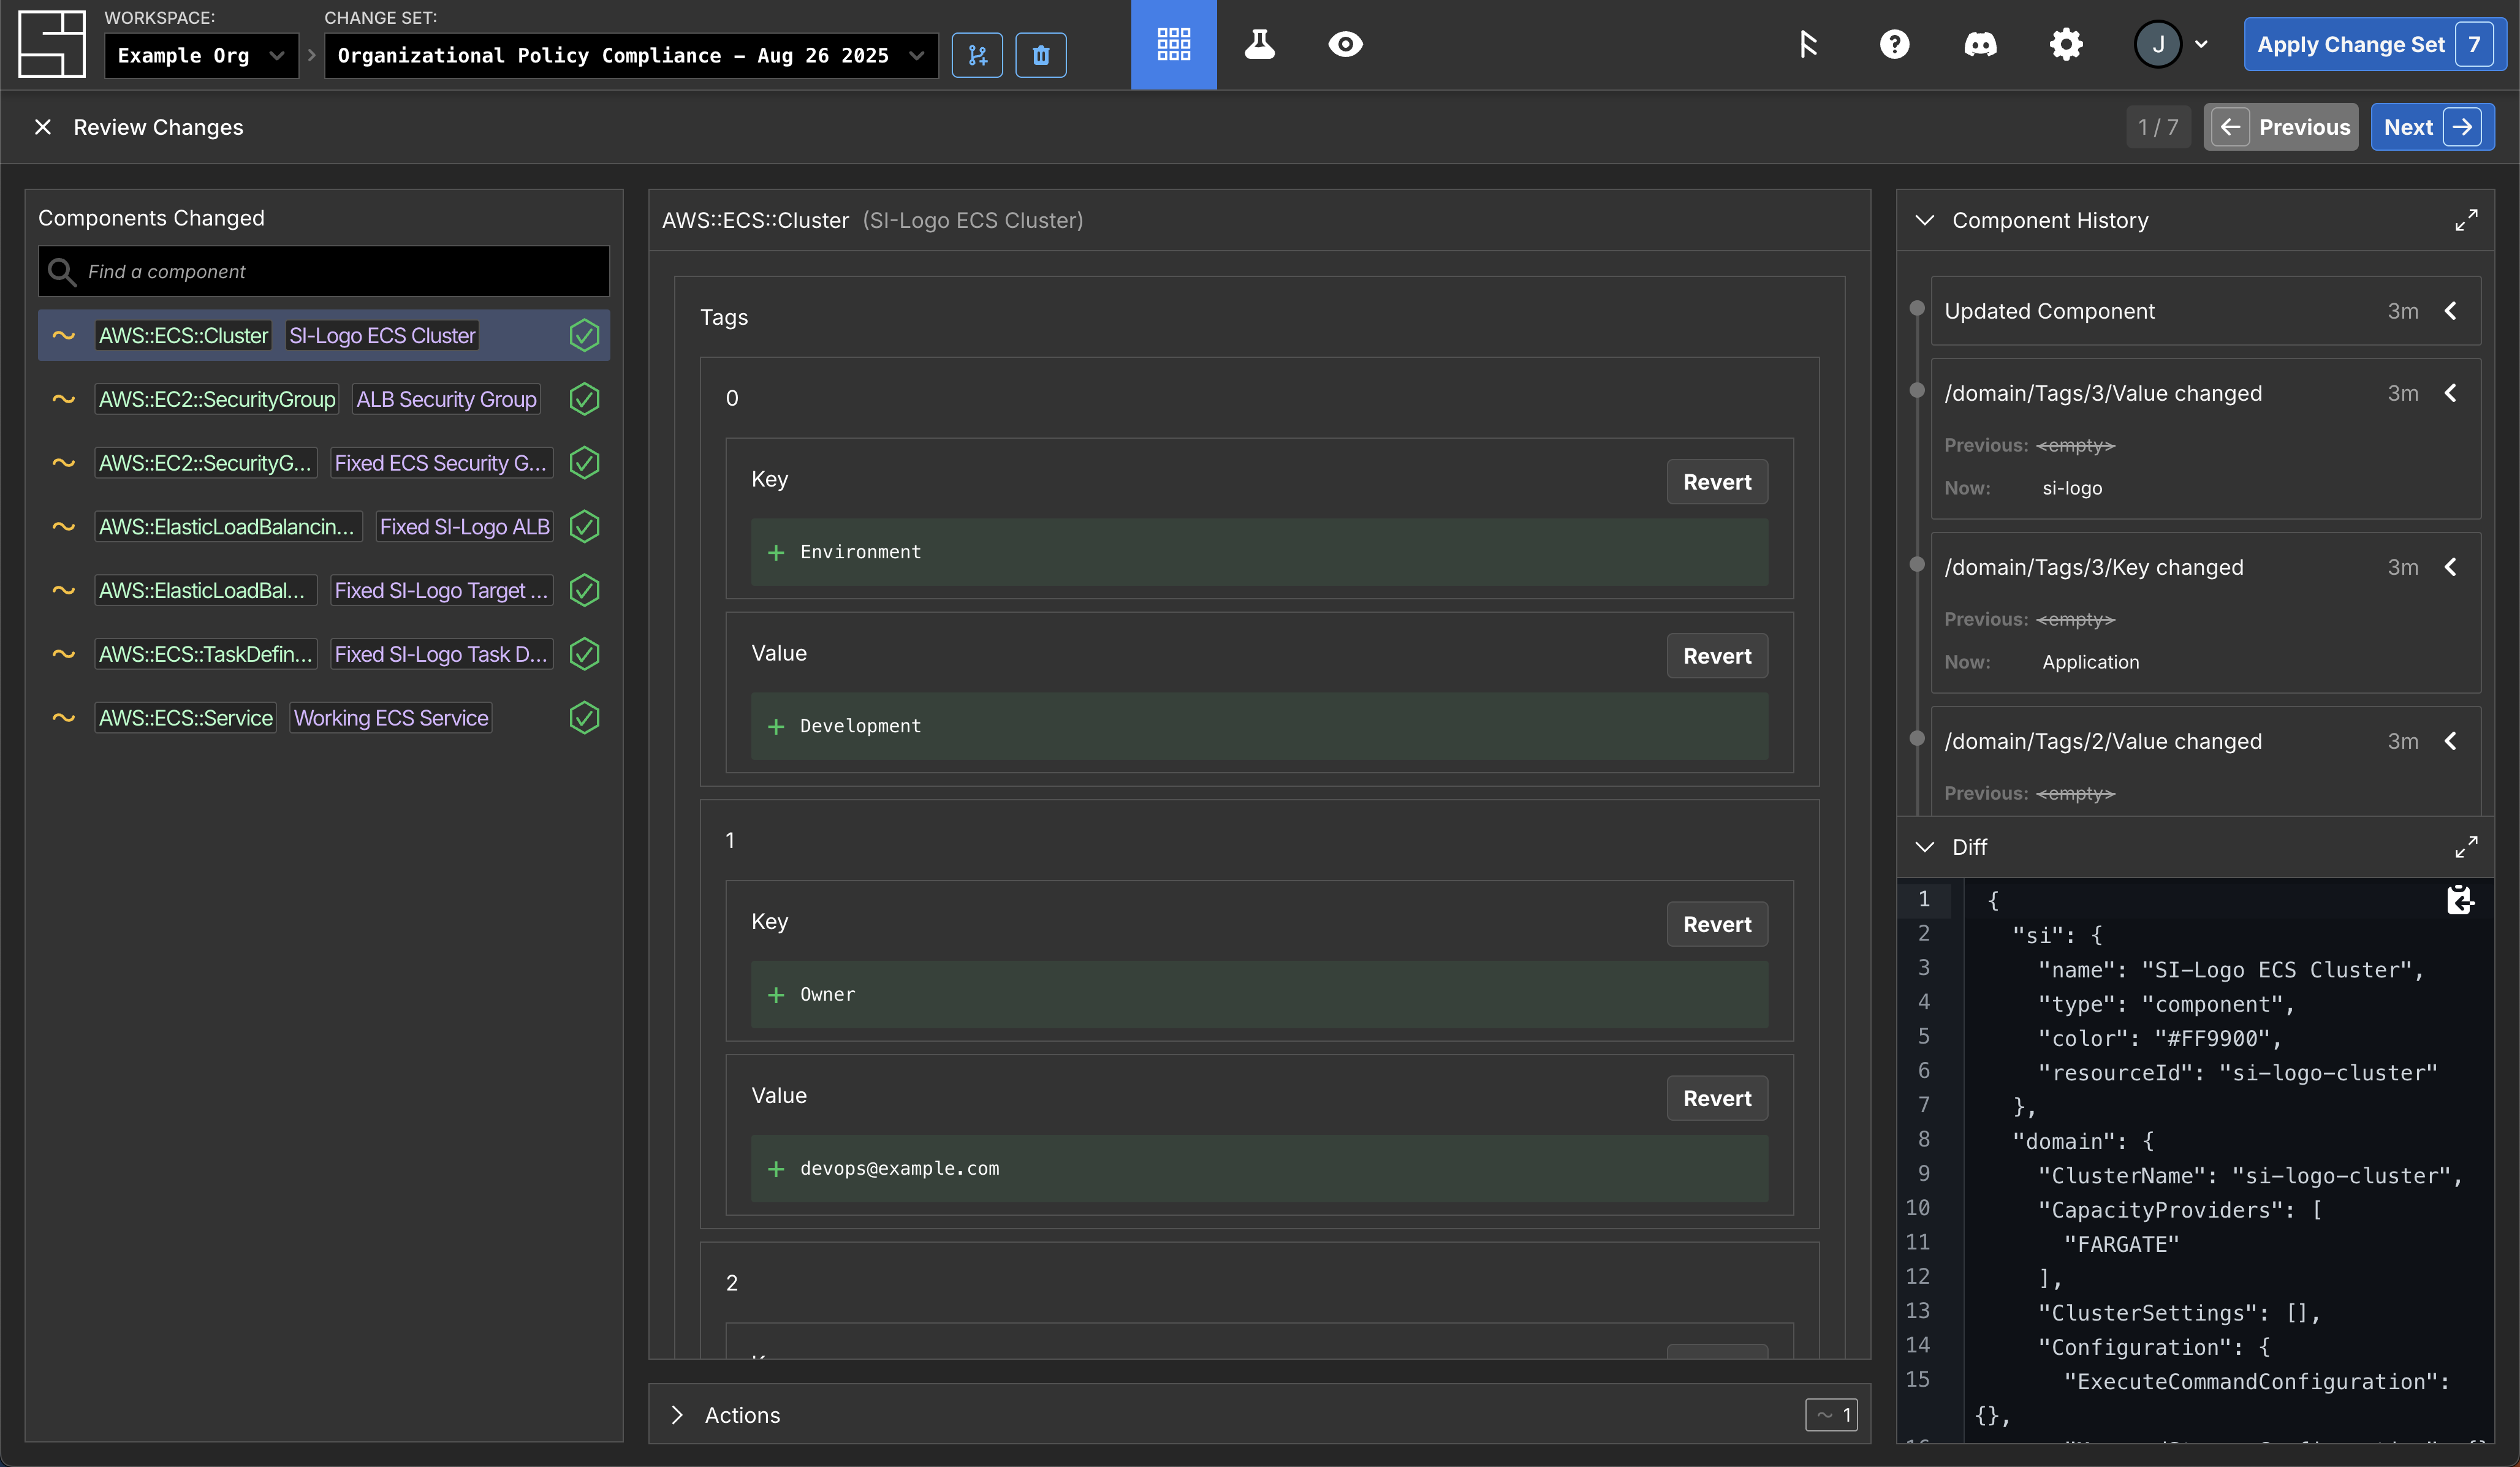Click diff line 9 ClusterName
The image size is (2520, 1467).
tap(2250, 1176)
